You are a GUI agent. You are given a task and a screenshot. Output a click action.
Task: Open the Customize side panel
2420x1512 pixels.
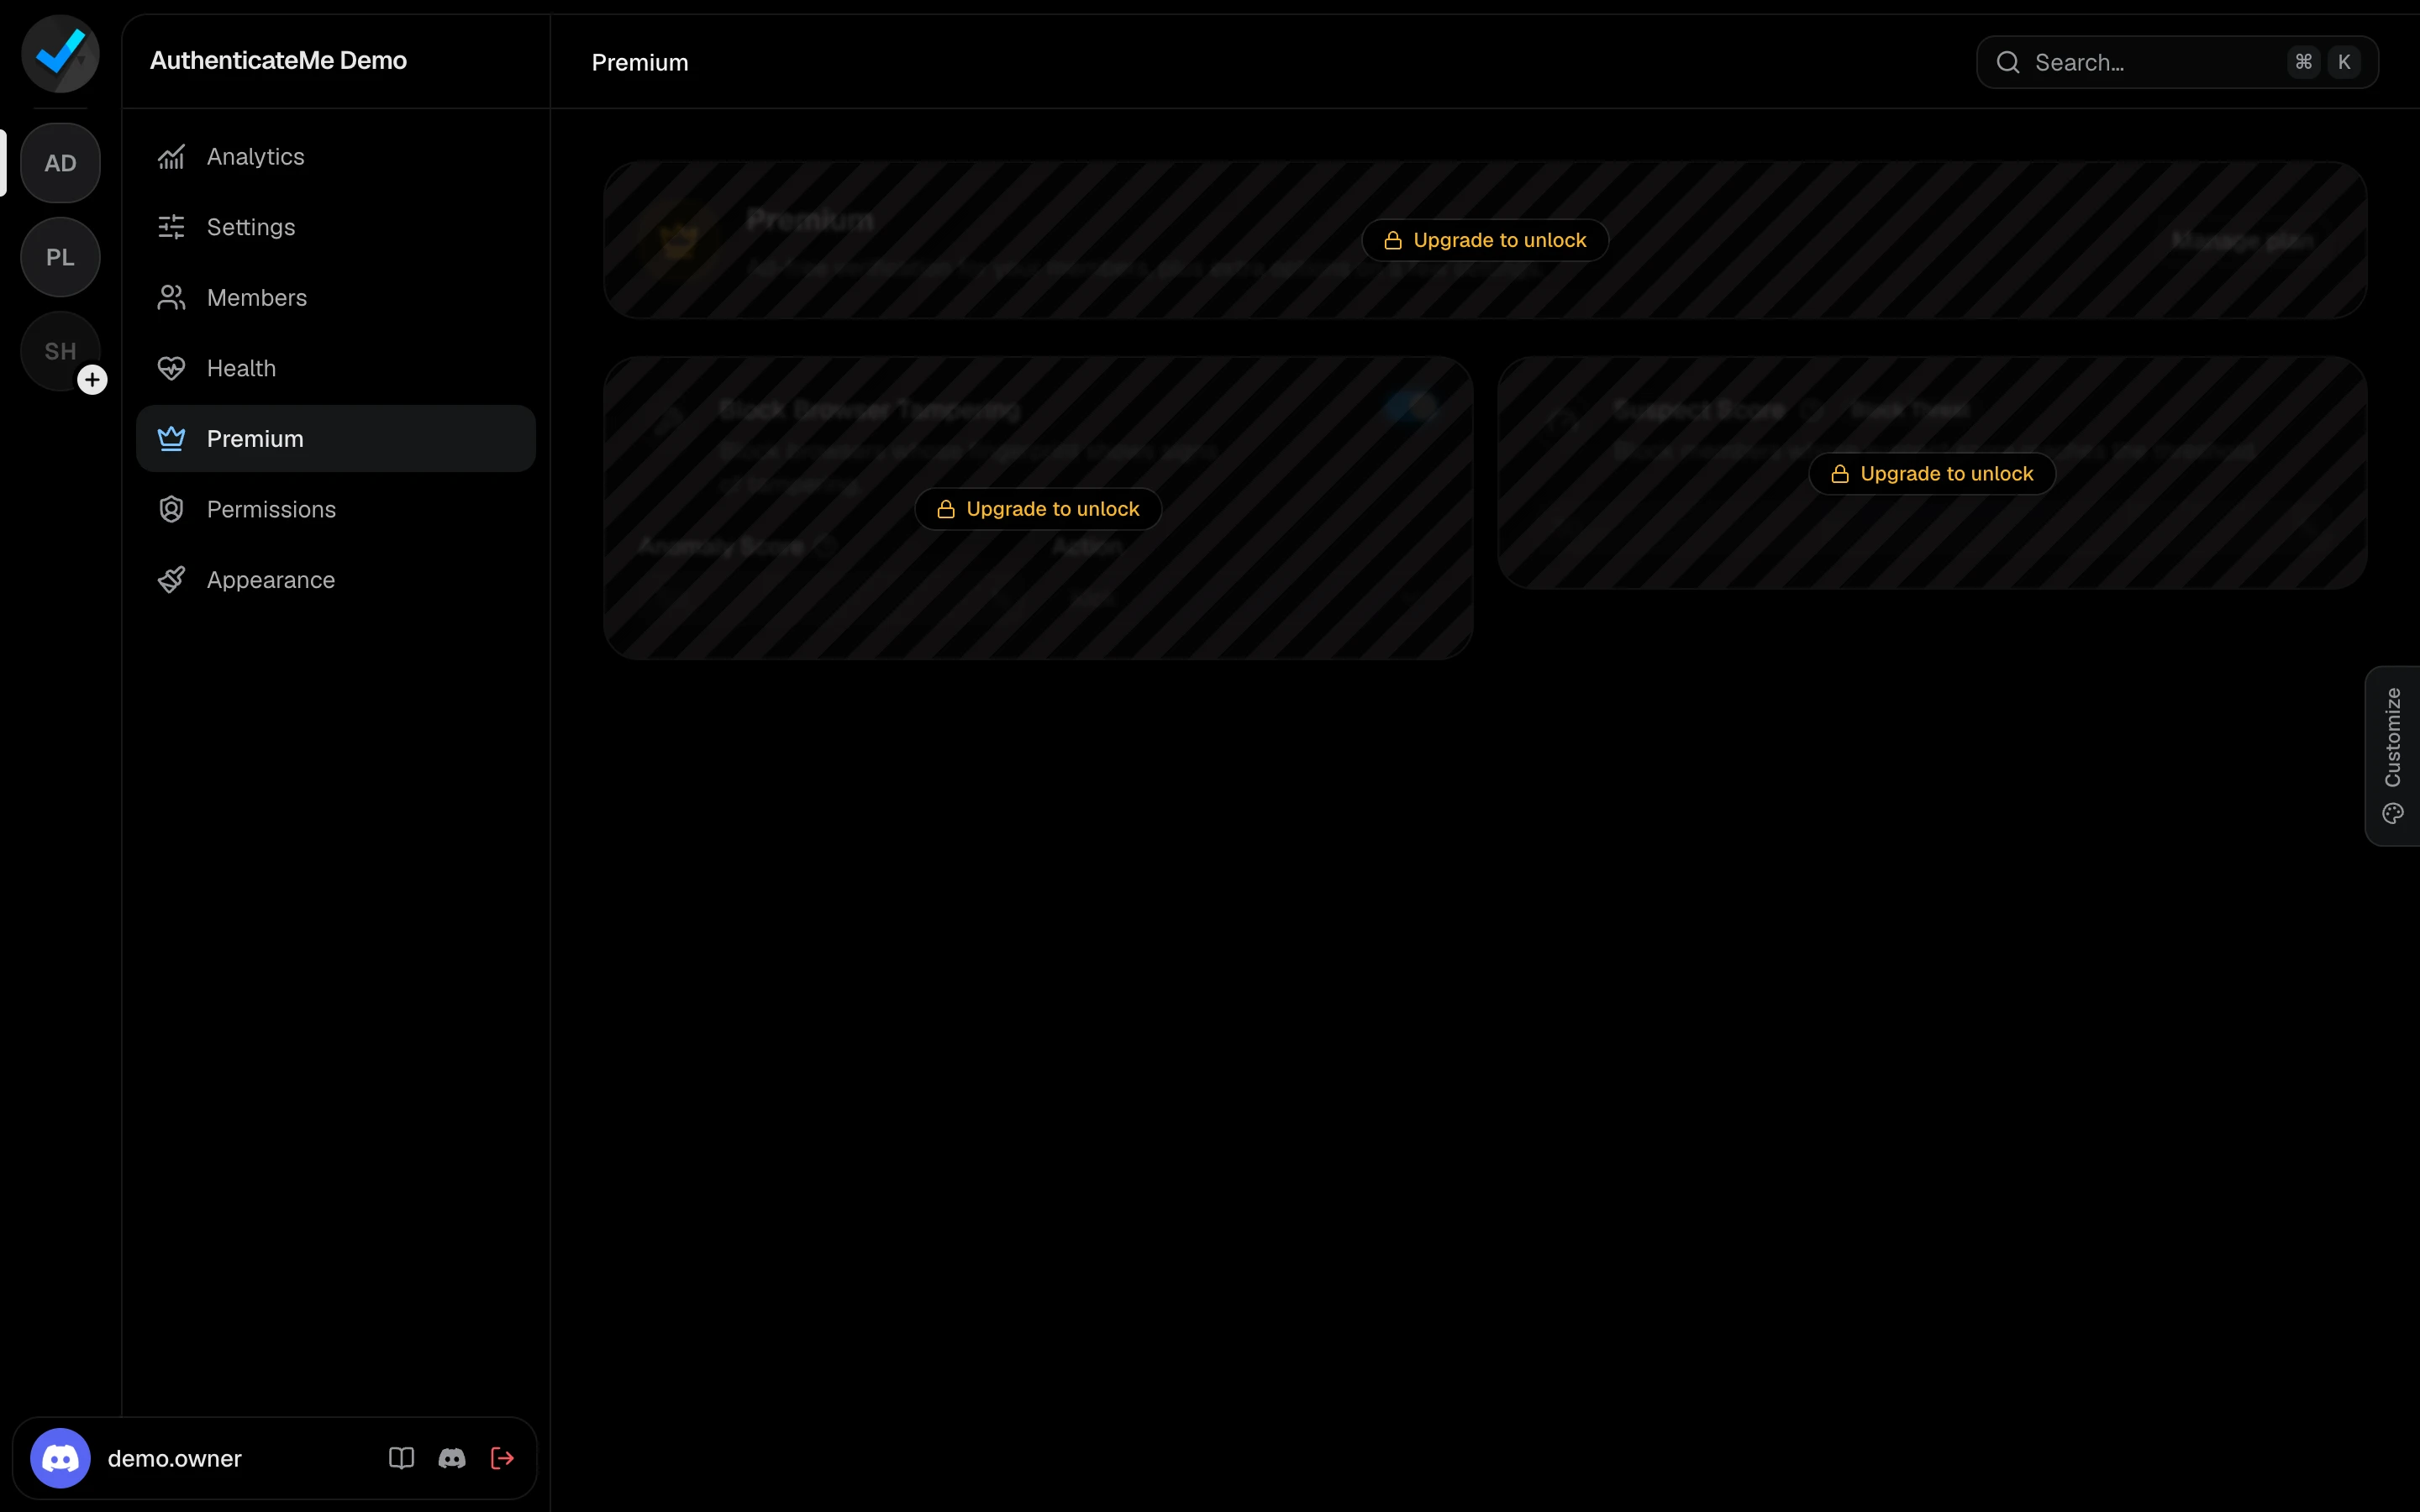click(2392, 756)
